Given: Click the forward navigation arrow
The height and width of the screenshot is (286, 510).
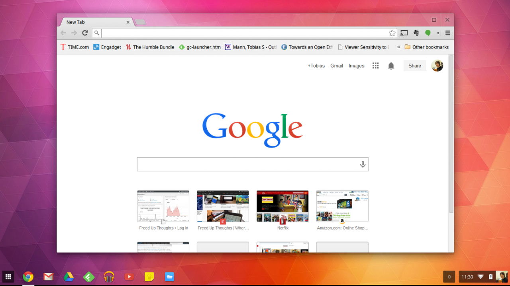Looking at the screenshot, I should point(74,33).
